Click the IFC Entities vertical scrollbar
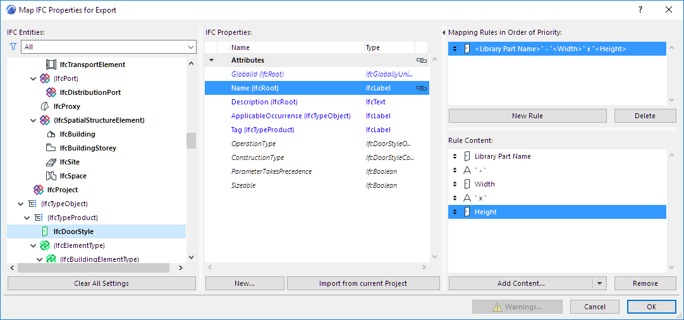This screenshot has height=320, width=684. [x=191, y=140]
